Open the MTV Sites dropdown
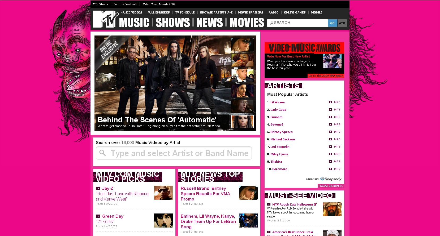Screen dimensions: 440x236 101,4
